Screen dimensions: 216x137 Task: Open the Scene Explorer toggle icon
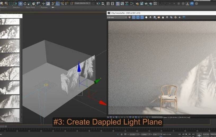coord(108,4)
